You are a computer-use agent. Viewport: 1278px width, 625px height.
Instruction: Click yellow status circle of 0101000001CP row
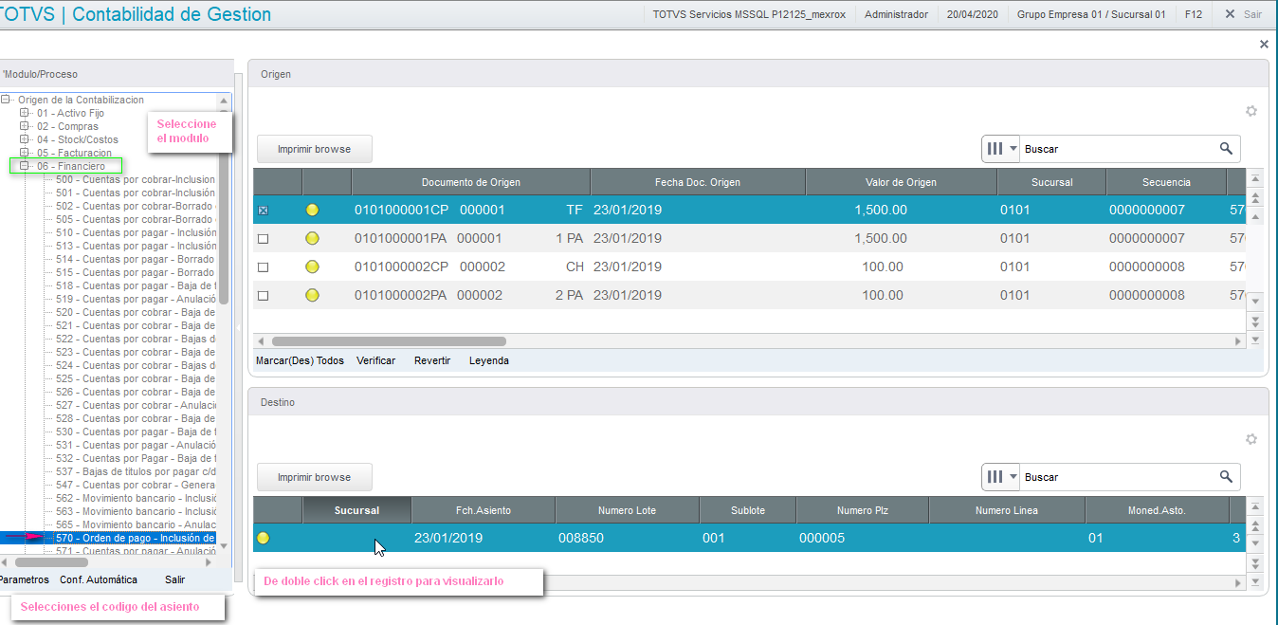(x=312, y=211)
